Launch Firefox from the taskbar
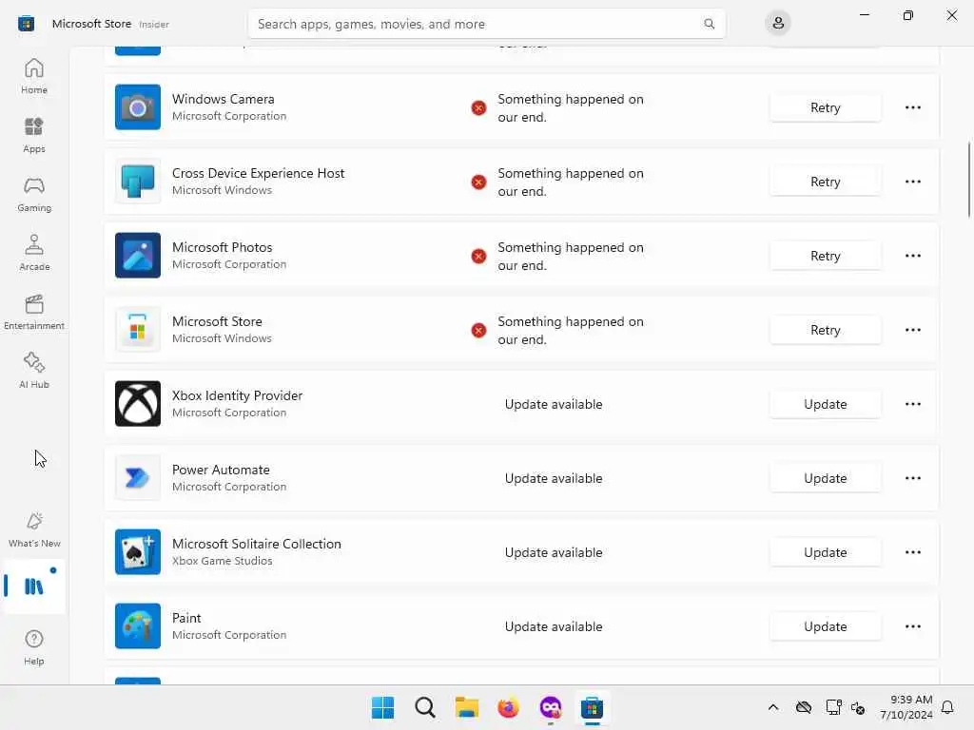974x730 pixels. (508, 707)
